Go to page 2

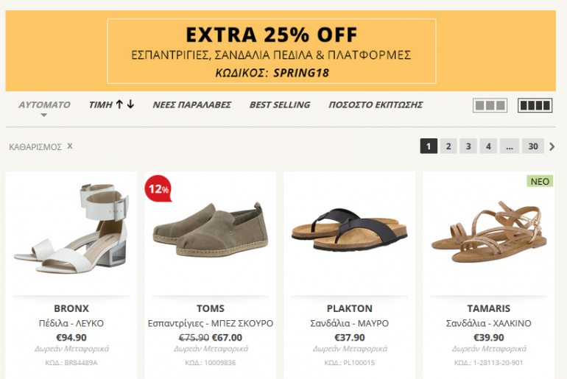[448, 146]
